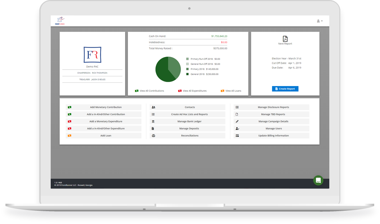Open Manage Campaign Details
Image resolution: width=380 pixels, height=224 pixels.
click(x=271, y=121)
